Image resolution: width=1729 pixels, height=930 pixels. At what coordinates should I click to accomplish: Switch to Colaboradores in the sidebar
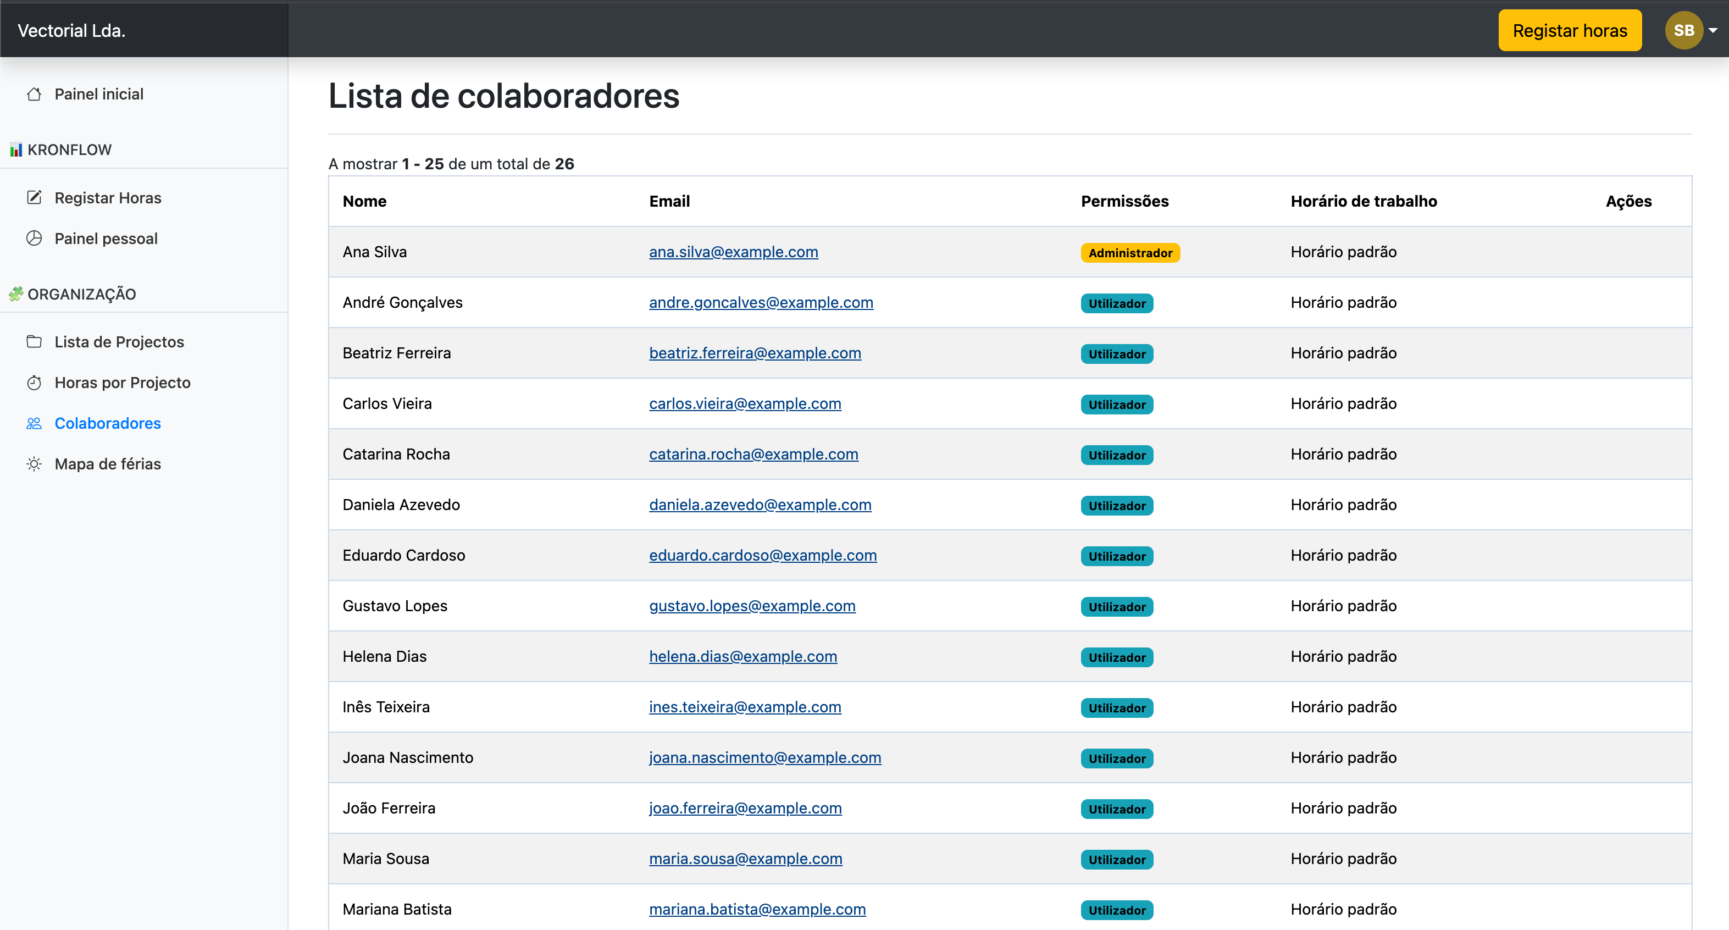pyautogui.click(x=107, y=423)
